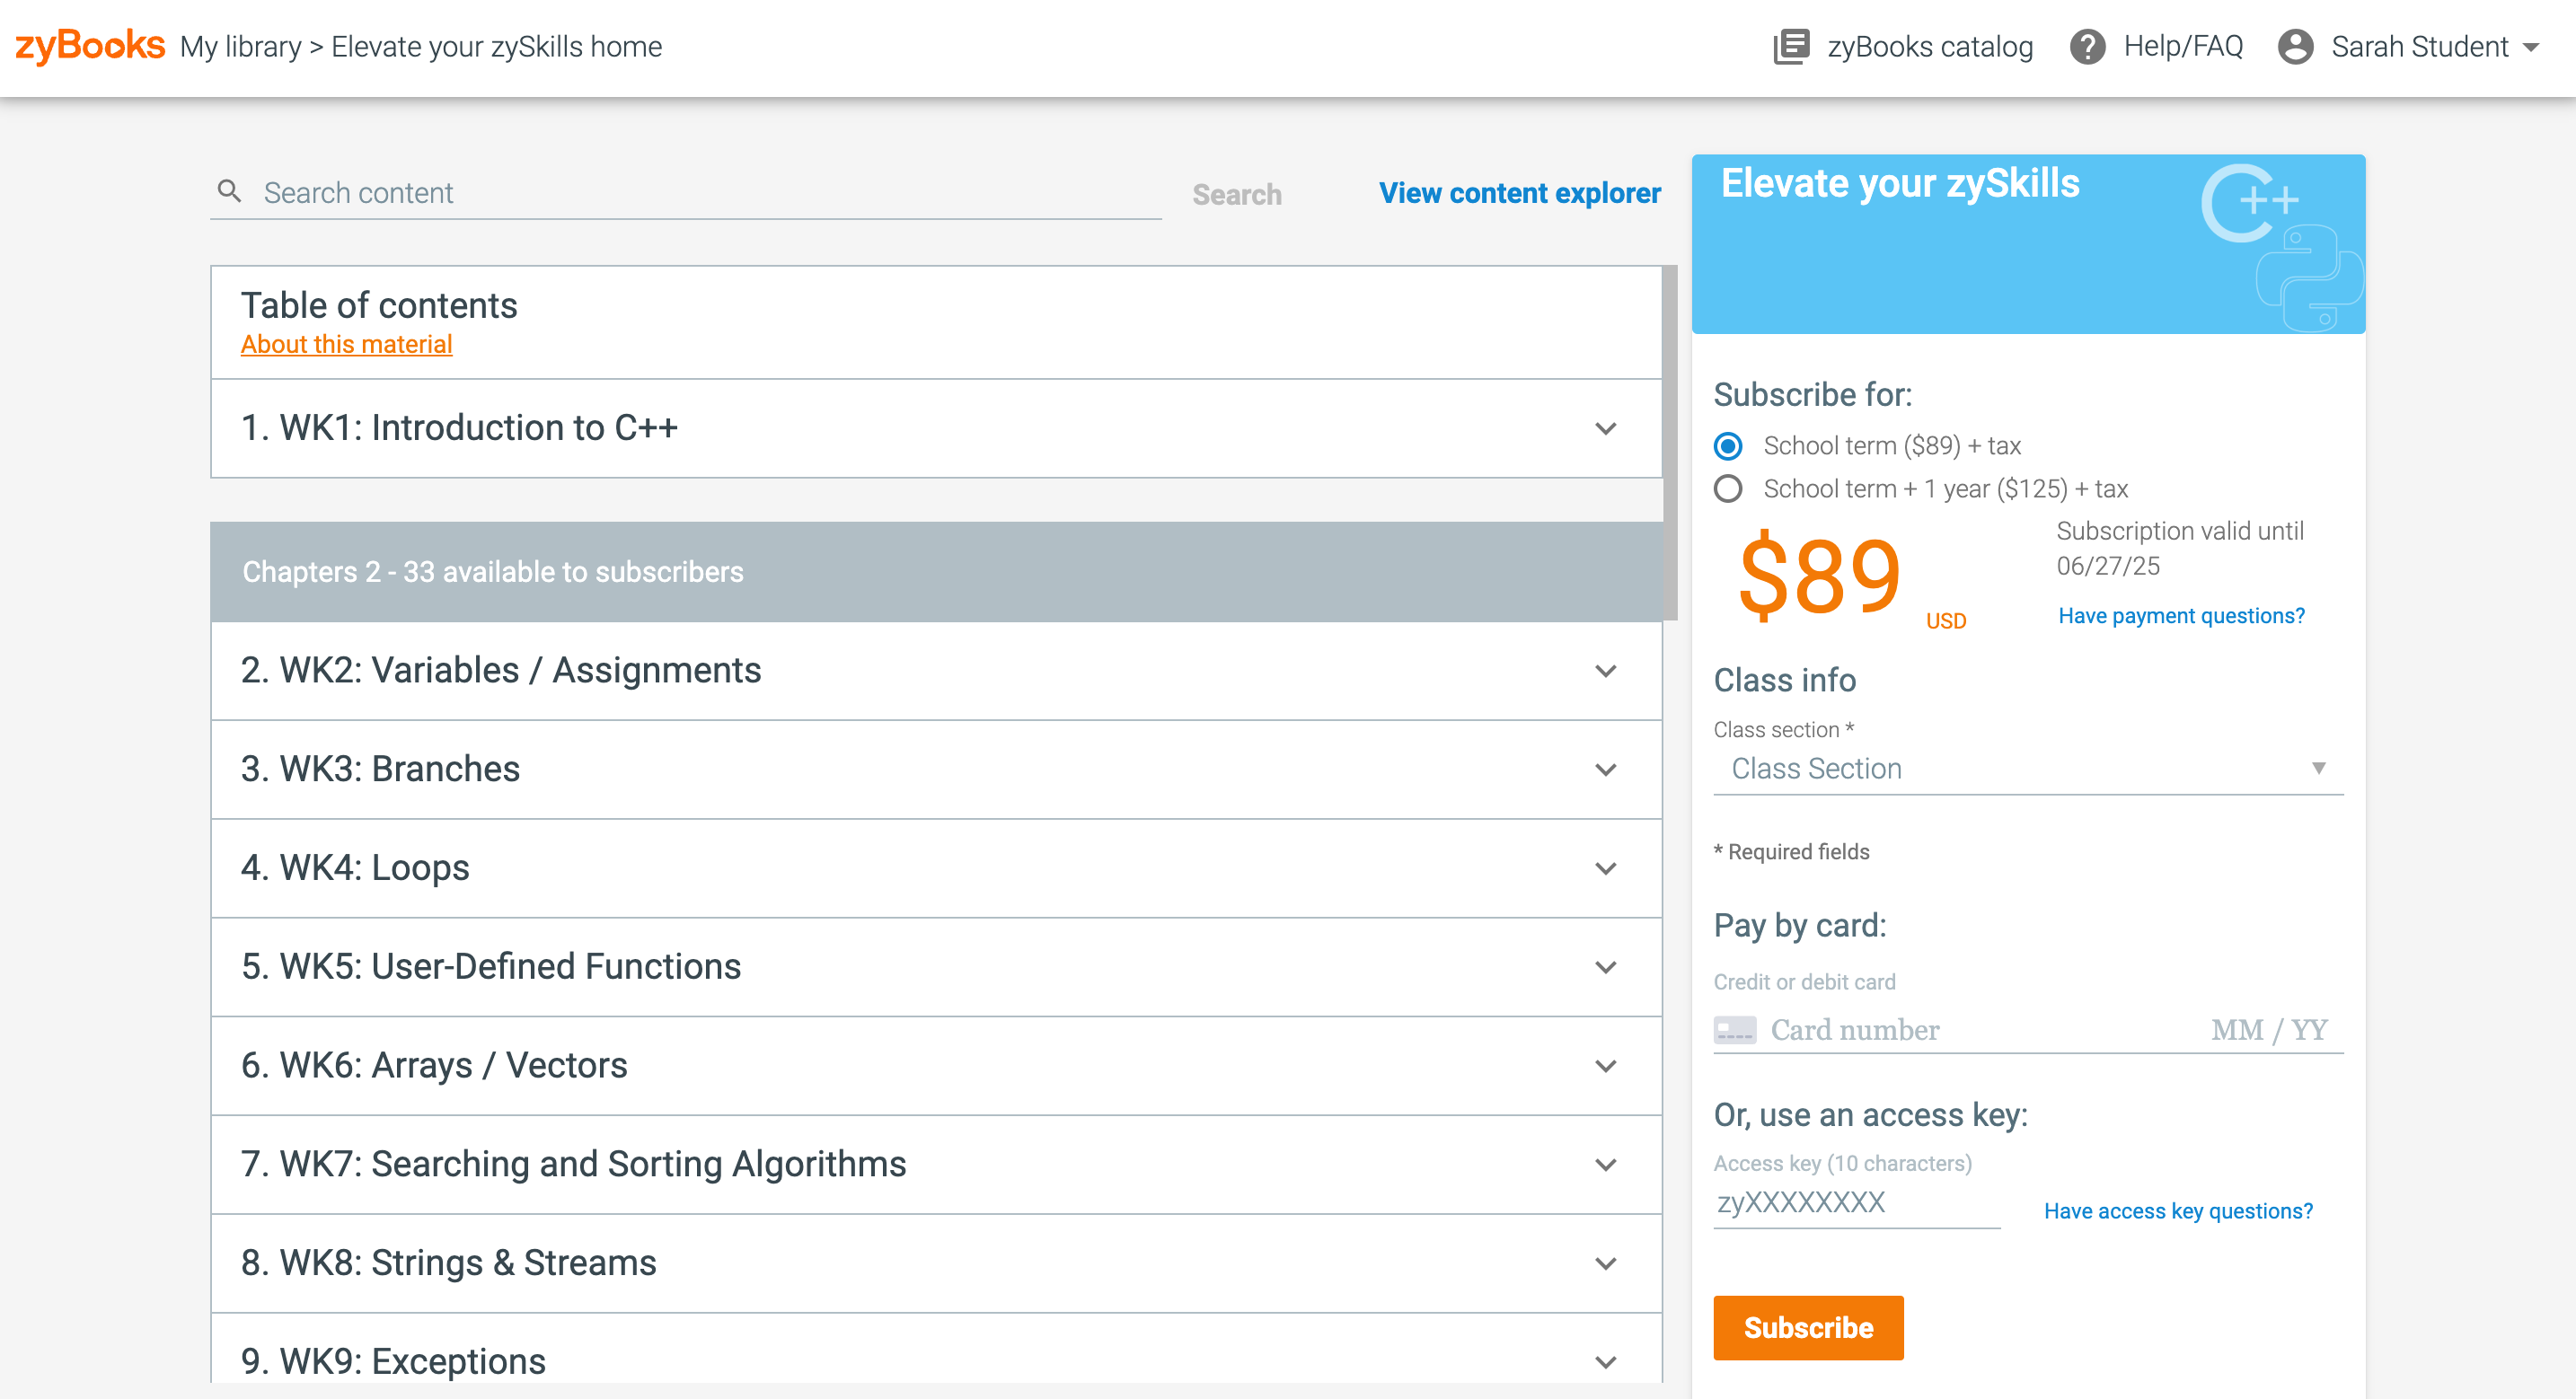This screenshot has width=2576, height=1399.
Task: Click the Help/FAQ question mark icon
Action: tap(2087, 47)
